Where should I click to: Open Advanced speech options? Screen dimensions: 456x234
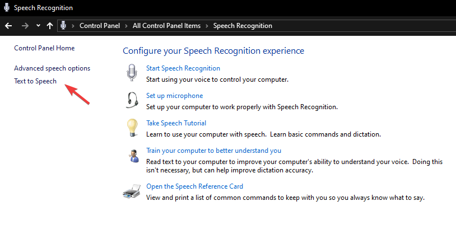(x=52, y=68)
